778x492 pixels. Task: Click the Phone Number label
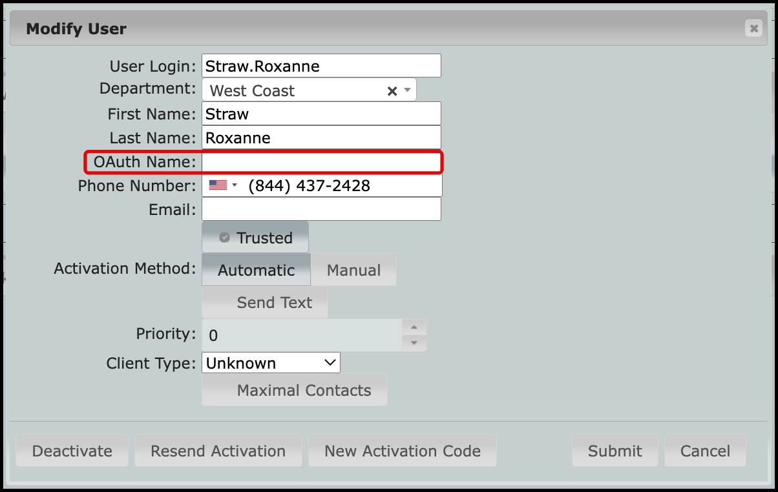click(x=137, y=186)
